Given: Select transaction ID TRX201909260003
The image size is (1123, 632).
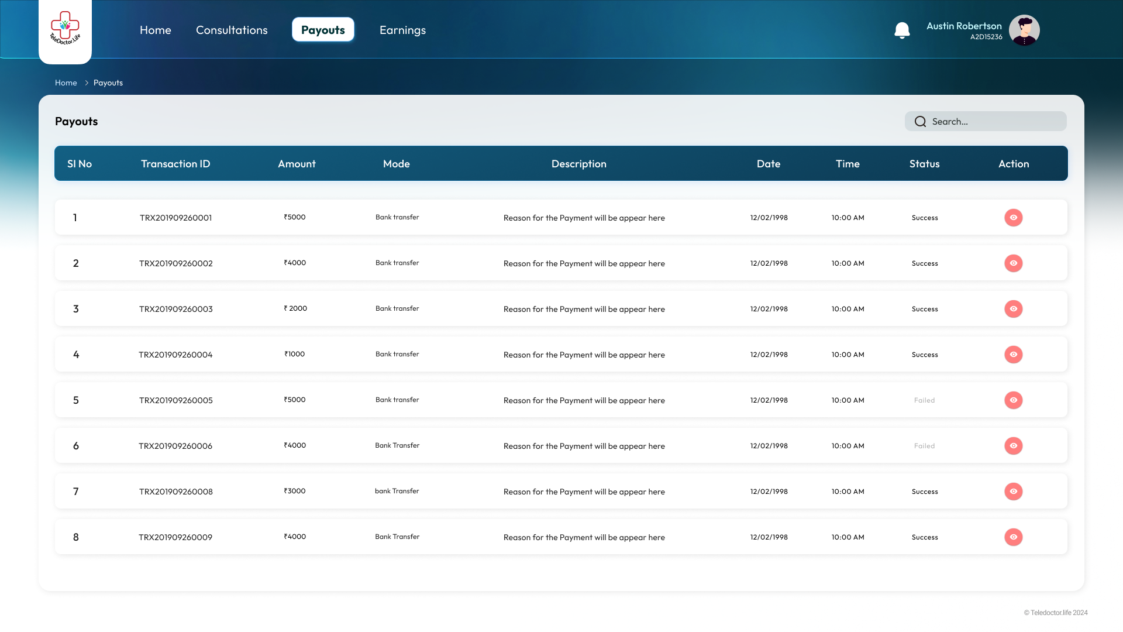Looking at the screenshot, I should click(x=176, y=309).
